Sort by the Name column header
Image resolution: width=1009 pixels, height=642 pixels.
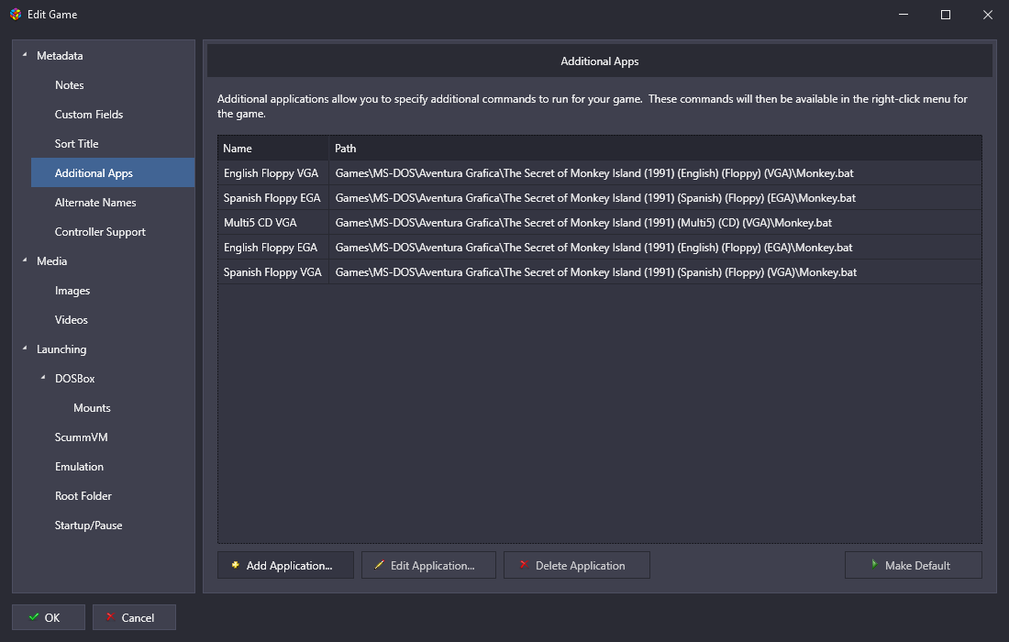point(272,148)
